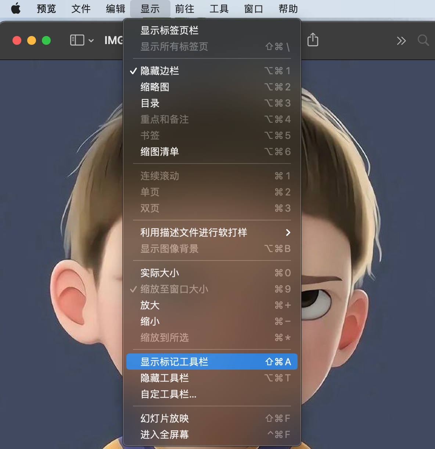
Task: Close the open 显示 menu
Action: click(x=150, y=8)
